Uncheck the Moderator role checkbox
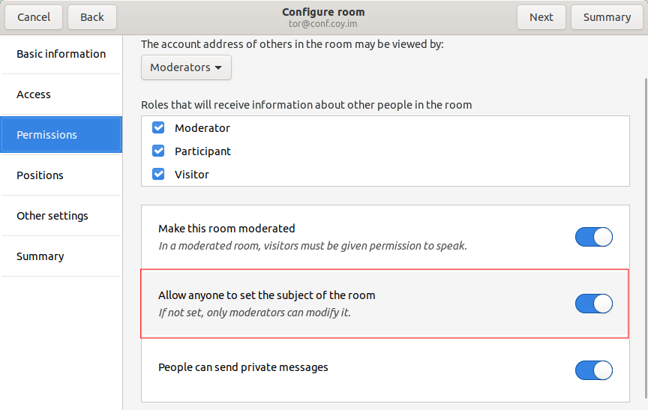Viewport: 648px width, 410px height. (x=158, y=127)
